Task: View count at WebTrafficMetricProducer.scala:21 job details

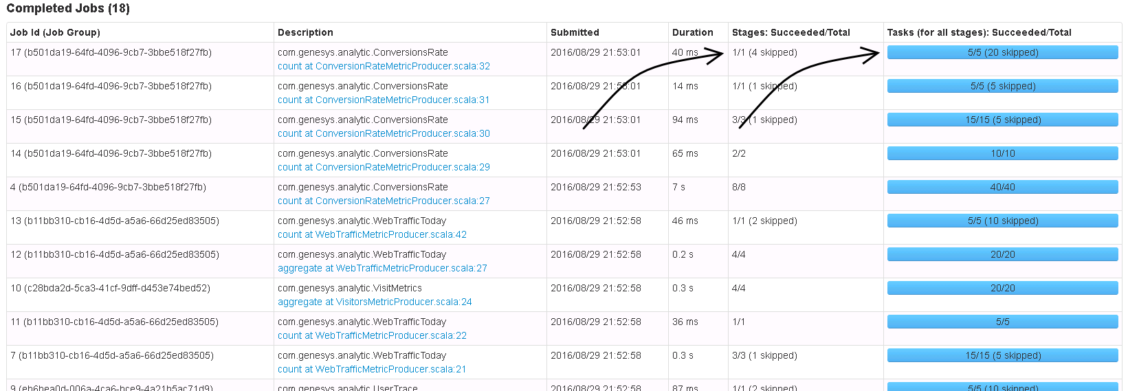Action: [x=372, y=369]
